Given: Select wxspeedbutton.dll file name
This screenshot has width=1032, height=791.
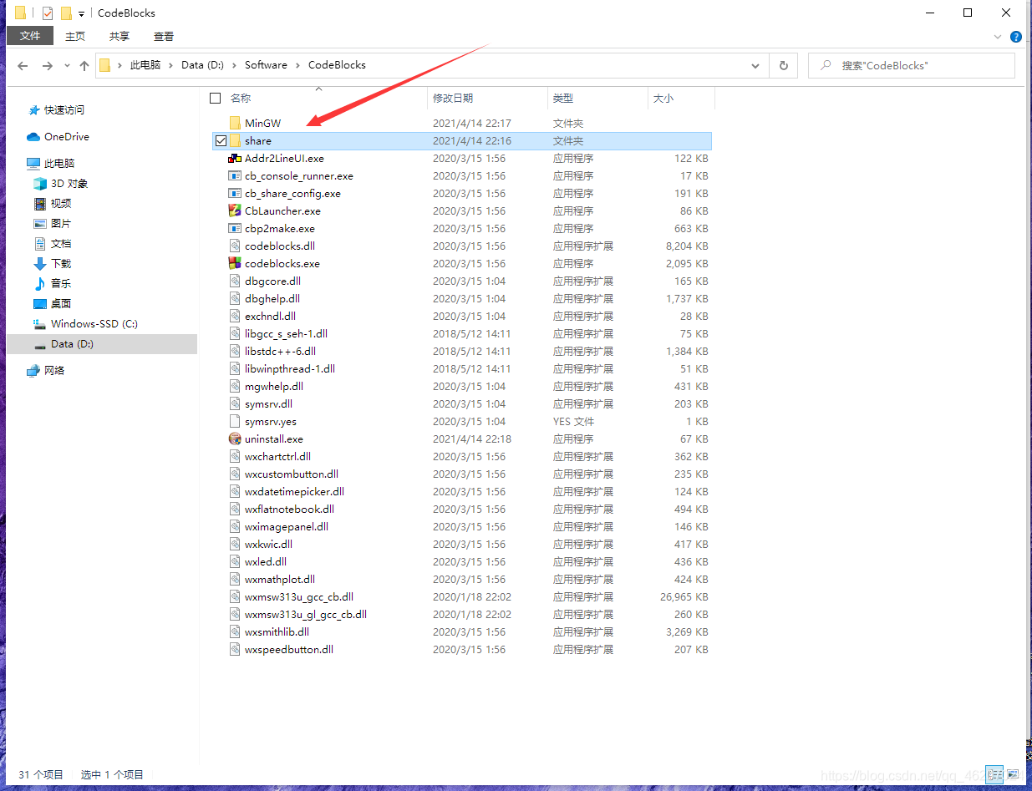Looking at the screenshot, I should [x=289, y=650].
